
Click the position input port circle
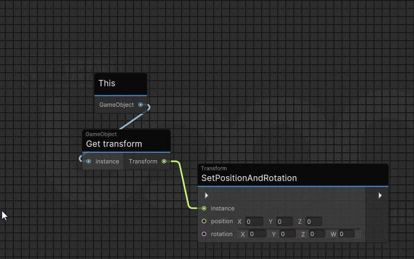point(204,221)
